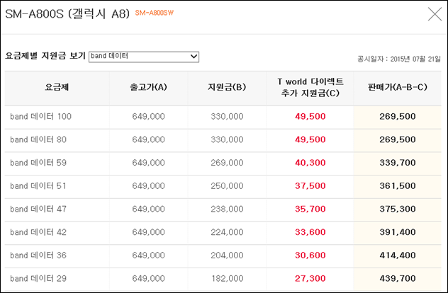Viewport: 448px width, 293px height.
Task: Select the band 데이터 36 plan
Action: click(x=38, y=255)
